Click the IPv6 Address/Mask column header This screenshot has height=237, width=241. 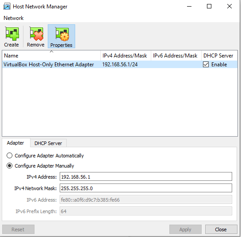[x=176, y=55]
